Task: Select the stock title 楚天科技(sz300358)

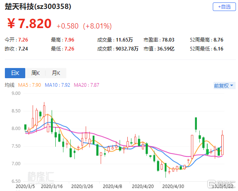Action: 38,7
